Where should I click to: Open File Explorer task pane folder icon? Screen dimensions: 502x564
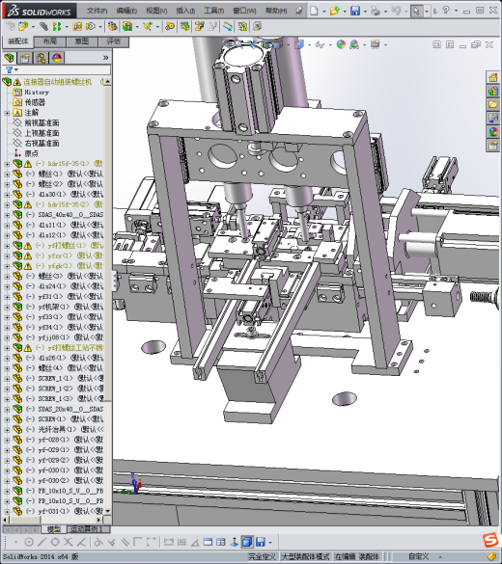[x=493, y=104]
